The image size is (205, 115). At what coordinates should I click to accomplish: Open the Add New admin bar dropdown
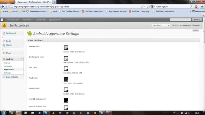click(28, 20)
